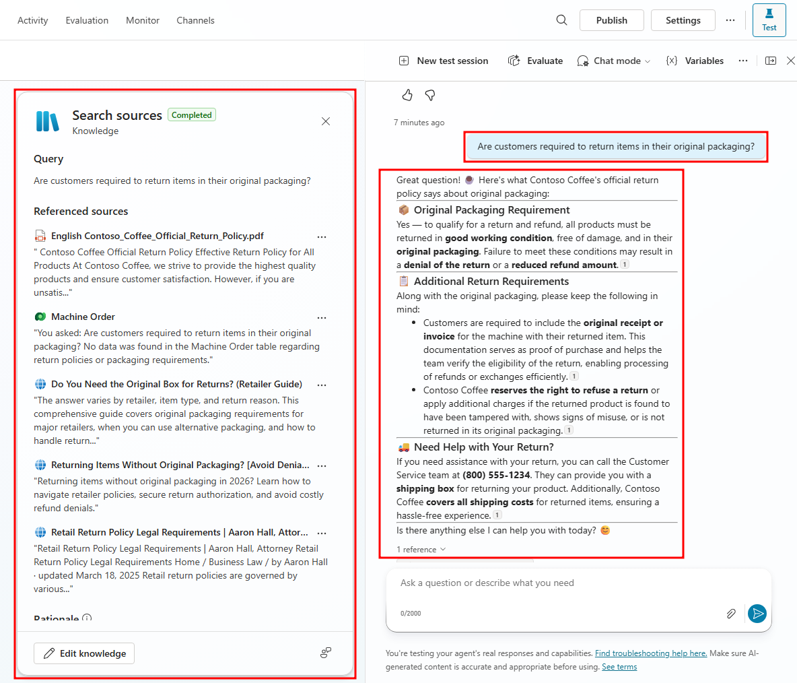Switch to the Evaluation tab
This screenshot has width=797, height=683.
point(87,20)
